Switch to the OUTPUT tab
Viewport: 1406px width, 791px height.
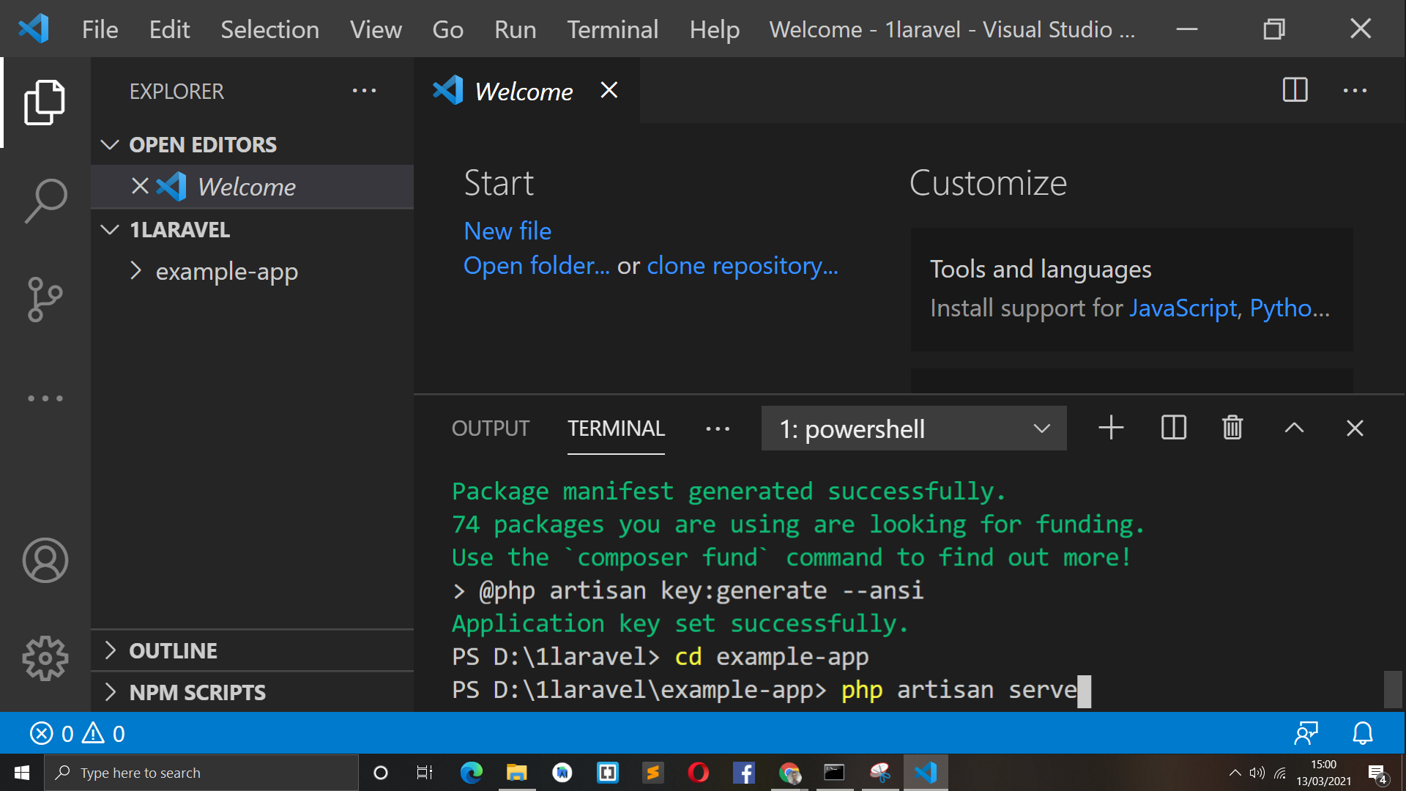point(490,428)
